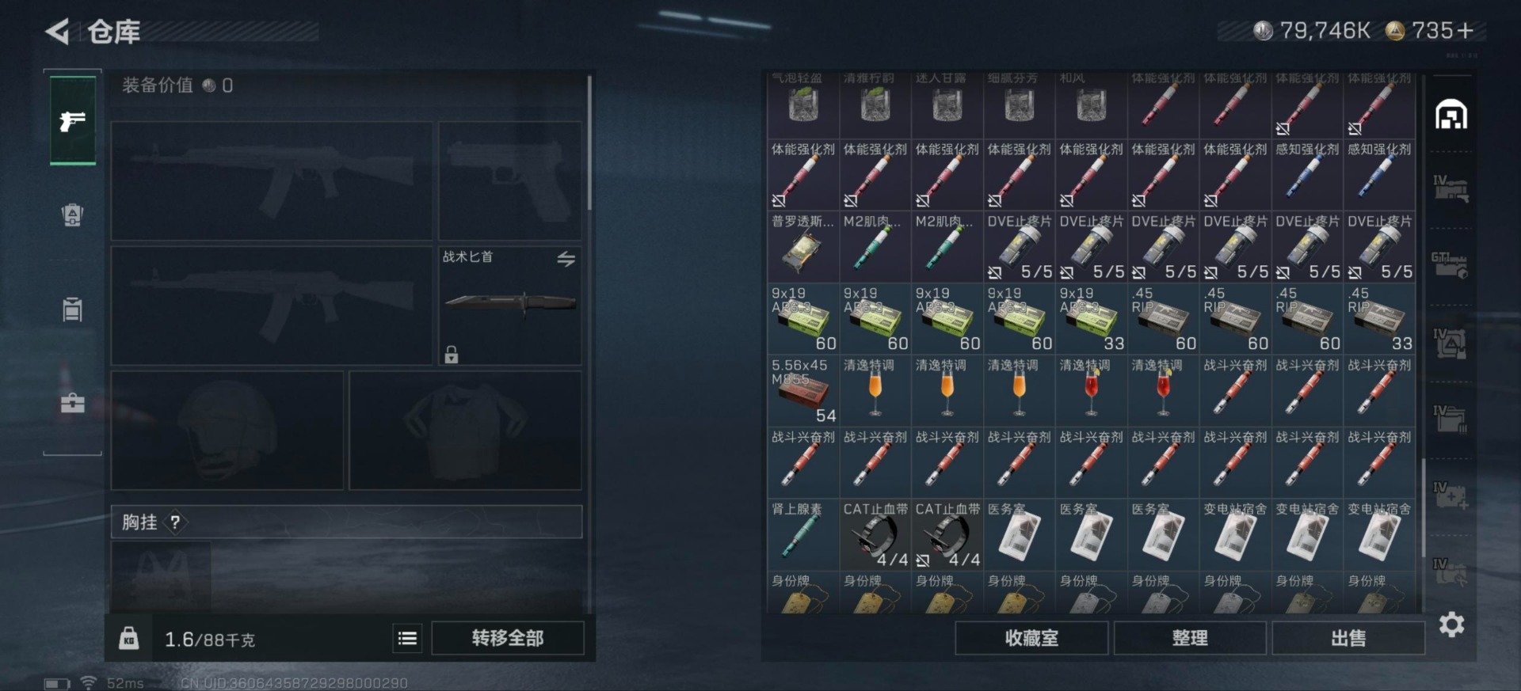Screen dimensions: 1521x691
Task: Click the empty helmet equipment slot
Action: 227,430
